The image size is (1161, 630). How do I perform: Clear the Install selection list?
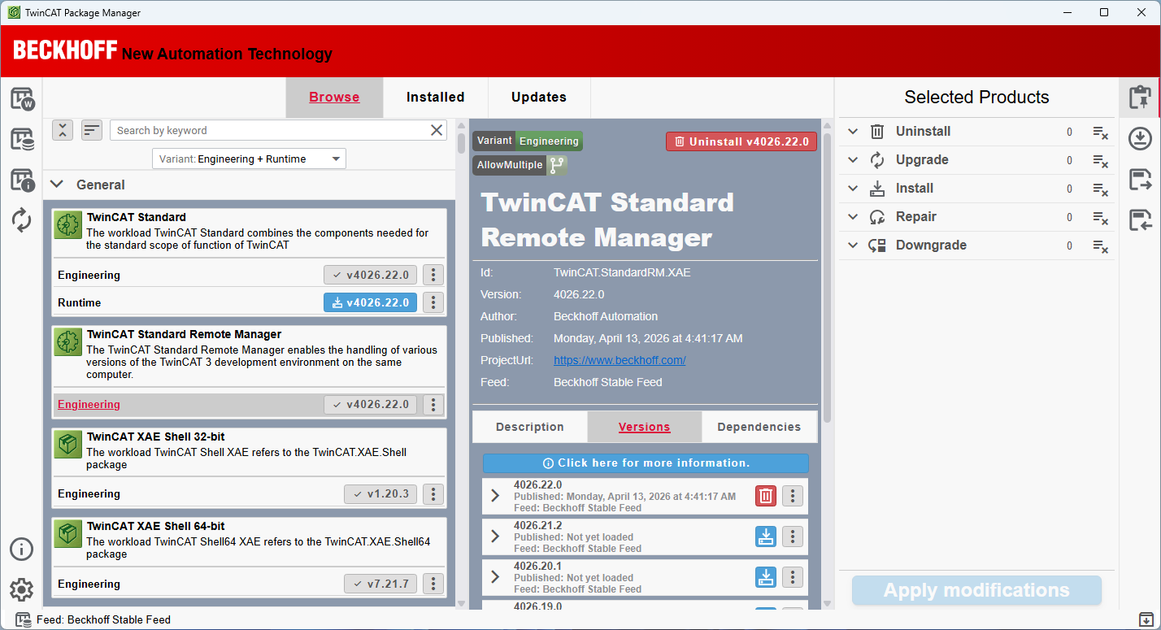1100,189
